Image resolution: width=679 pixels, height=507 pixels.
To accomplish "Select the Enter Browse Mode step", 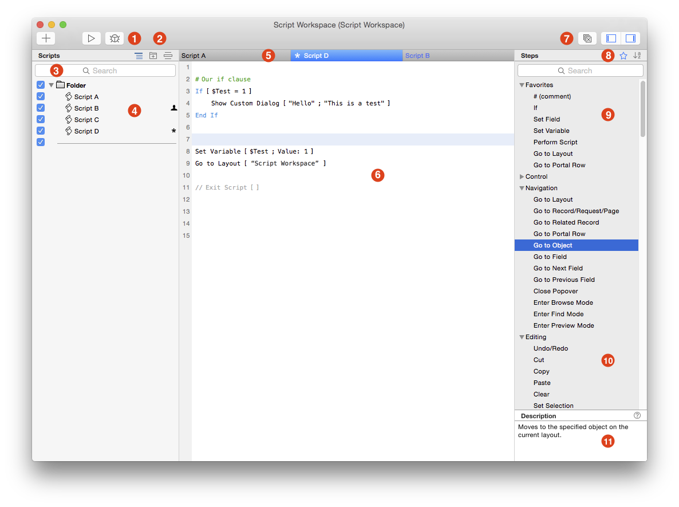I will (x=563, y=303).
